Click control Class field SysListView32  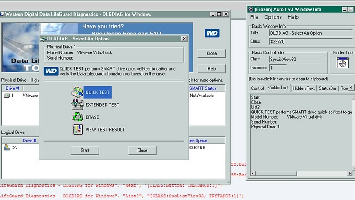coord(297,60)
